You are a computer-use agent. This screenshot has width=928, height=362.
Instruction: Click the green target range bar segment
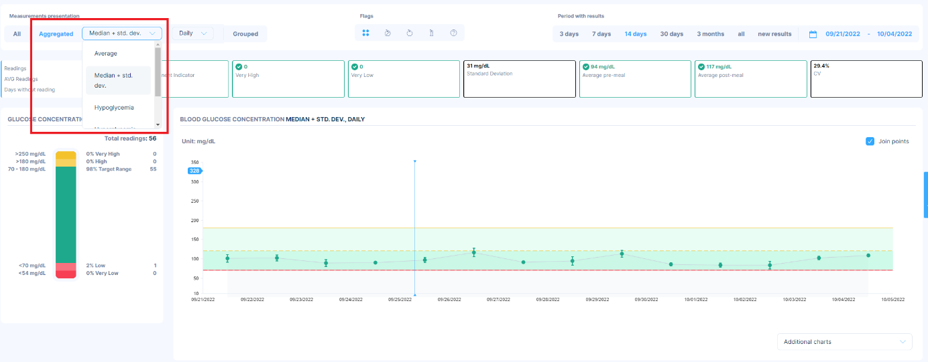(66, 215)
